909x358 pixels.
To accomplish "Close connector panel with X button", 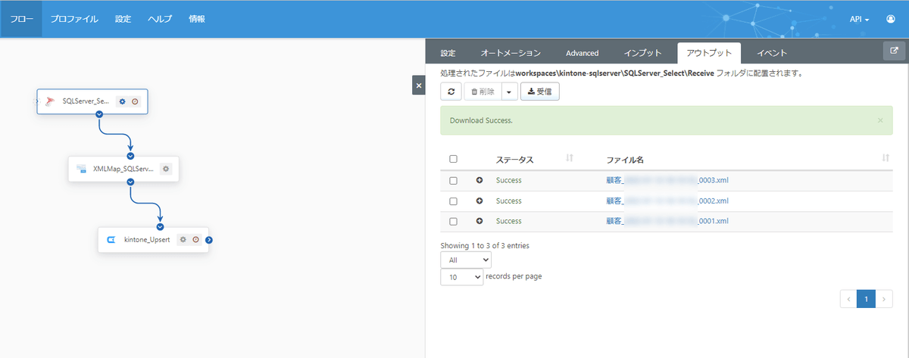I will coord(419,86).
